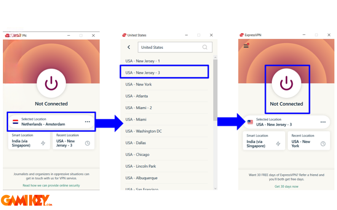Open the Get 30 days now link

point(286,186)
